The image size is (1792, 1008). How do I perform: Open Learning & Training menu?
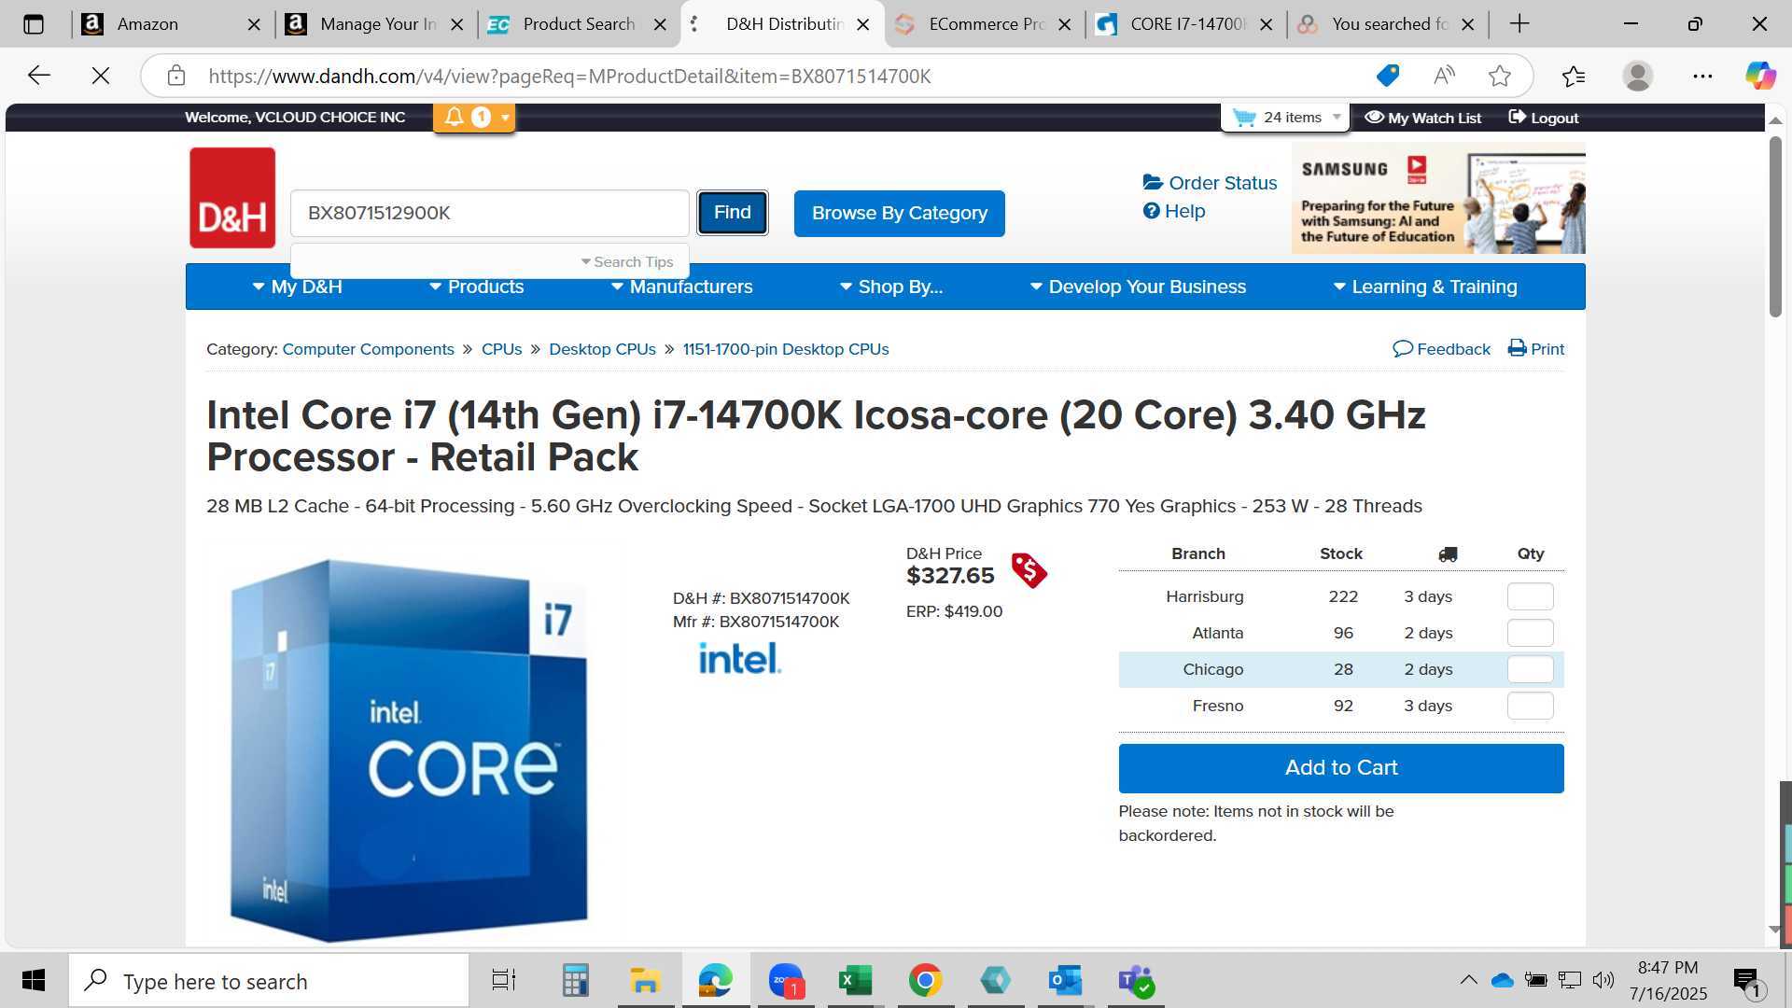pyautogui.click(x=1425, y=287)
